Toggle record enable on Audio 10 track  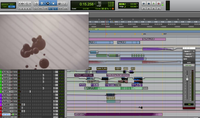click(12, 72)
